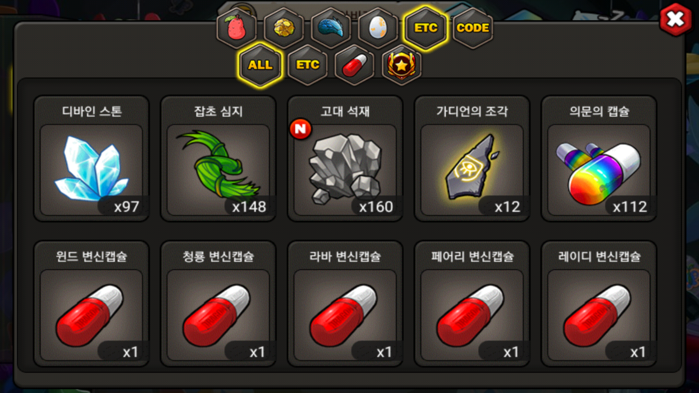The image size is (699, 393).
Task: Open the blue dragon scale category tab
Action: (331, 28)
